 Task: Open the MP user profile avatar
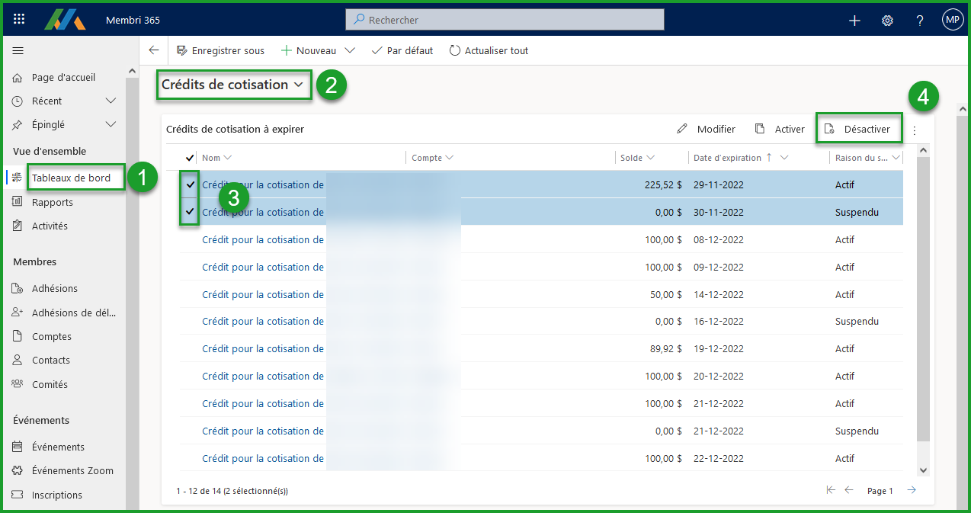(x=953, y=20)
